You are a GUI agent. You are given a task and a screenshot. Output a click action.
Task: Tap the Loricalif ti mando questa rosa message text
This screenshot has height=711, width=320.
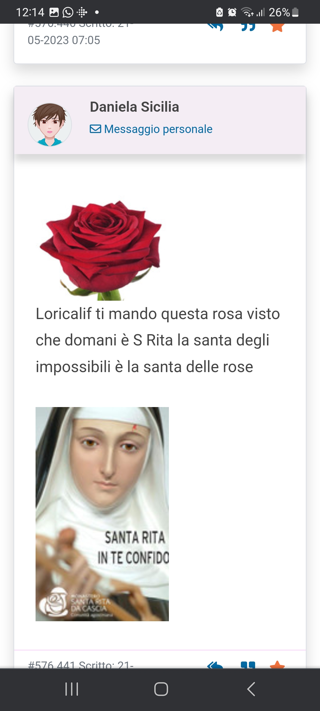coord(158,340)
